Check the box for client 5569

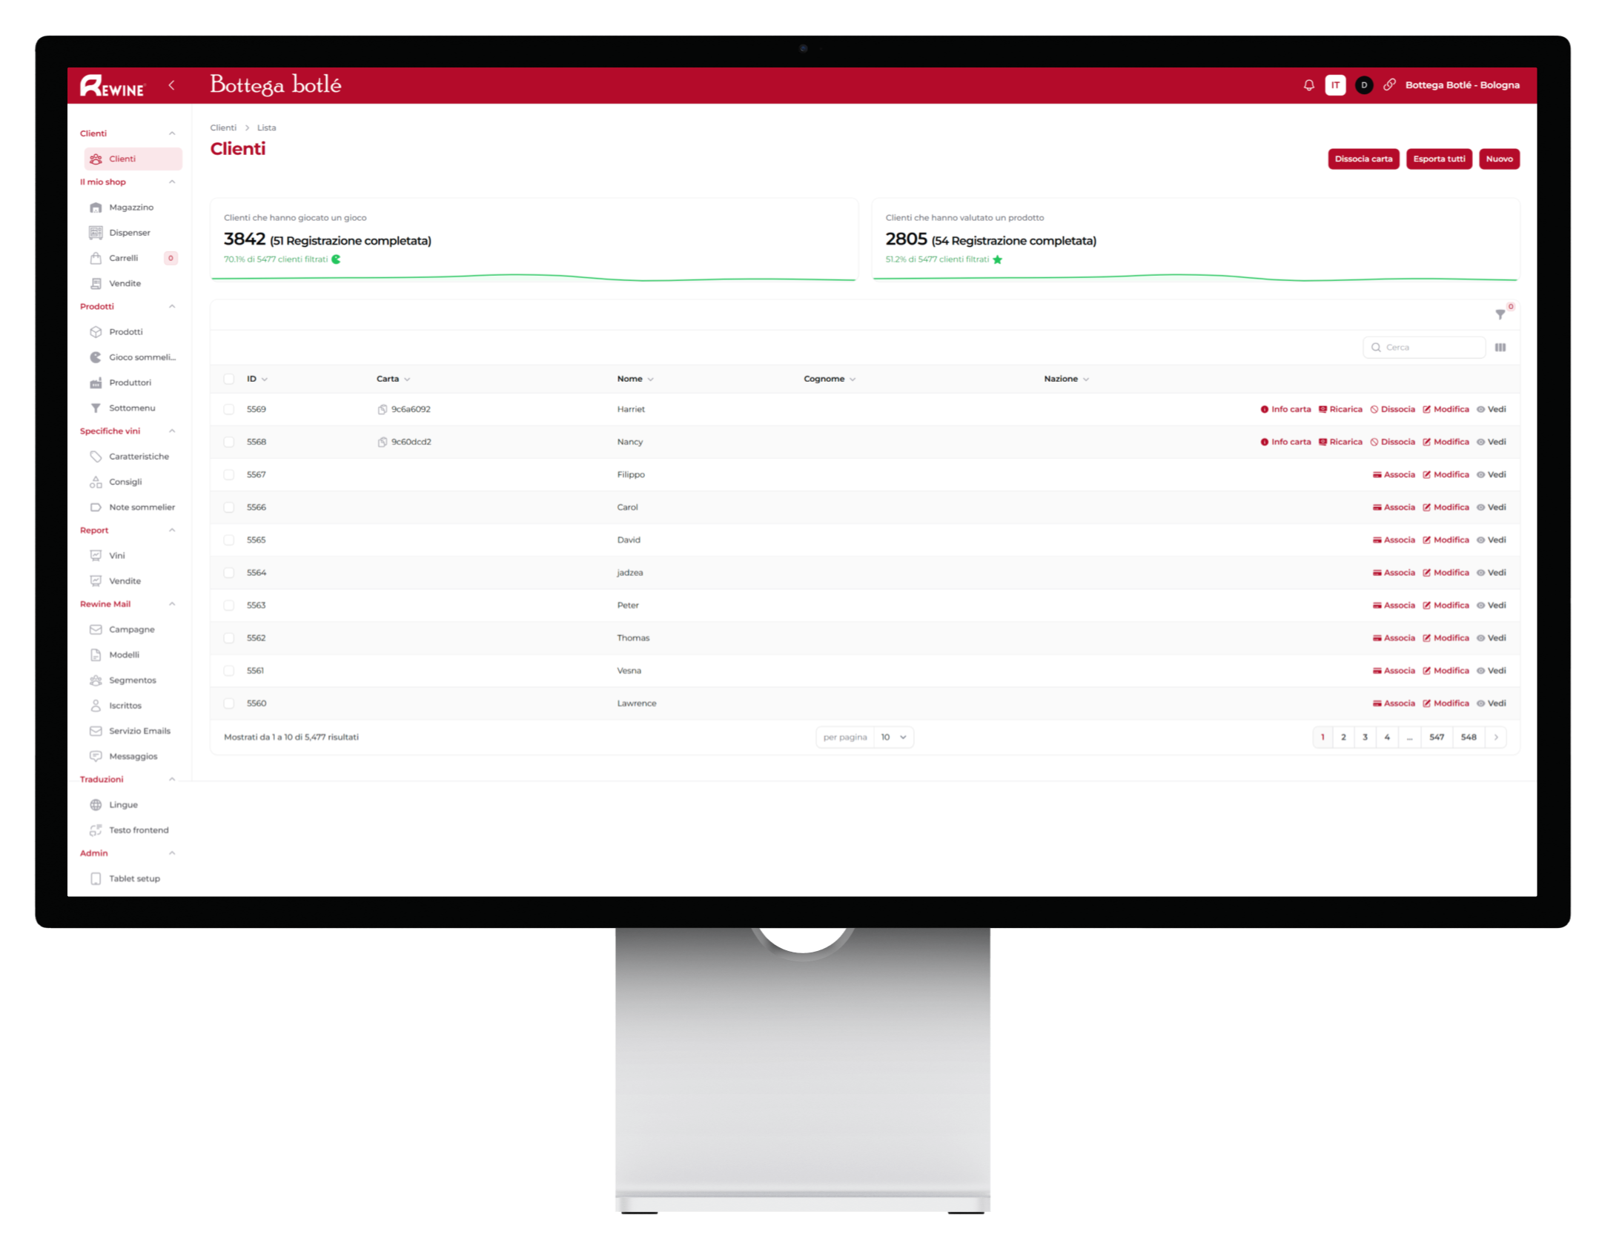click(229, 409)
